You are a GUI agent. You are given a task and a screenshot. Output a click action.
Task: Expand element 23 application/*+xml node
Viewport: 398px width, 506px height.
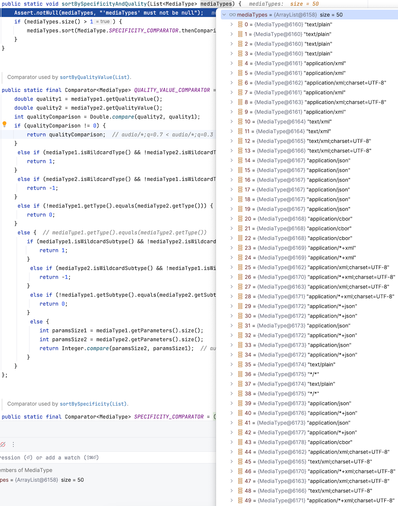pyautogui.click(x=231, y=248)
